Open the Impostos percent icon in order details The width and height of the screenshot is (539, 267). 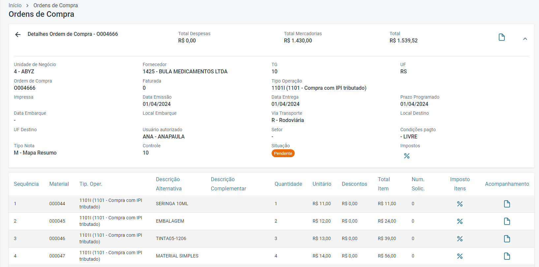click(406, 156)
